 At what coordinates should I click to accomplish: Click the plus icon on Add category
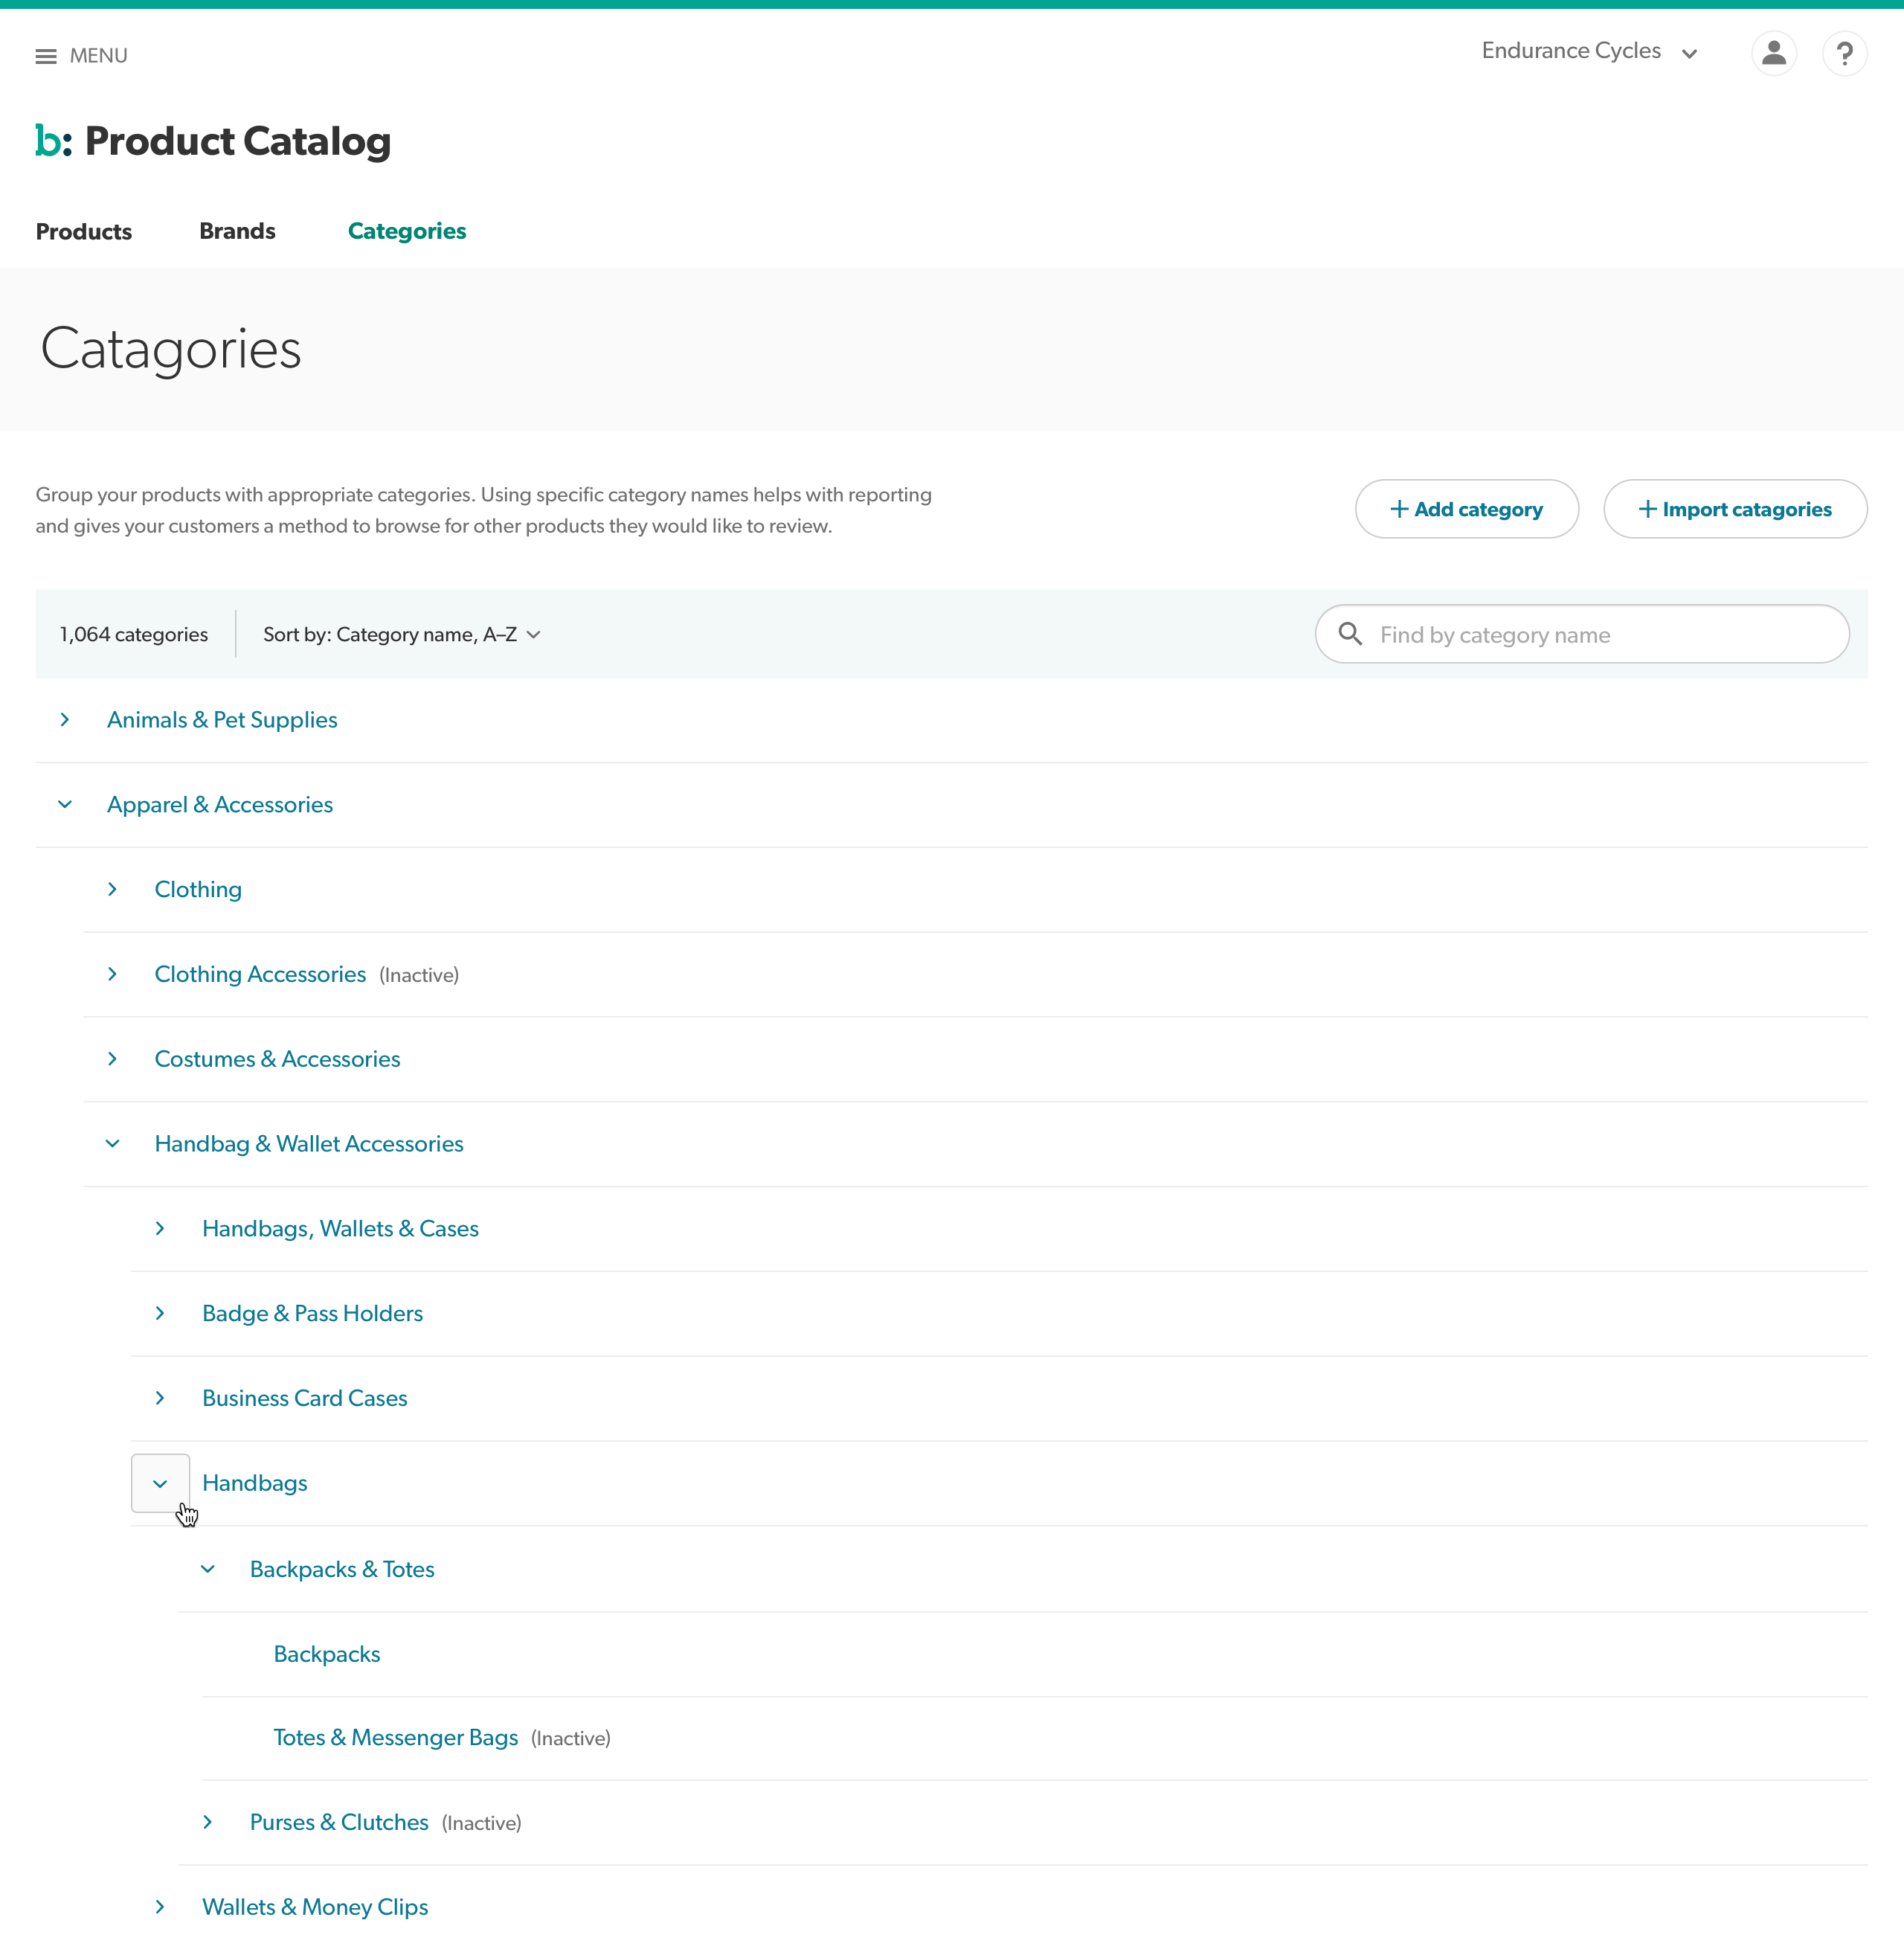point(1398,509)
